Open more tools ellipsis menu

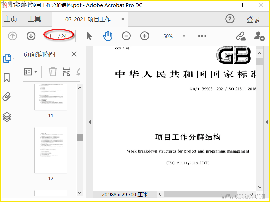[x=202, y=36]
